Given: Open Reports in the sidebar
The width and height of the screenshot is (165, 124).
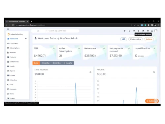Looking at the screenshot, I should [x=11, y=71].
